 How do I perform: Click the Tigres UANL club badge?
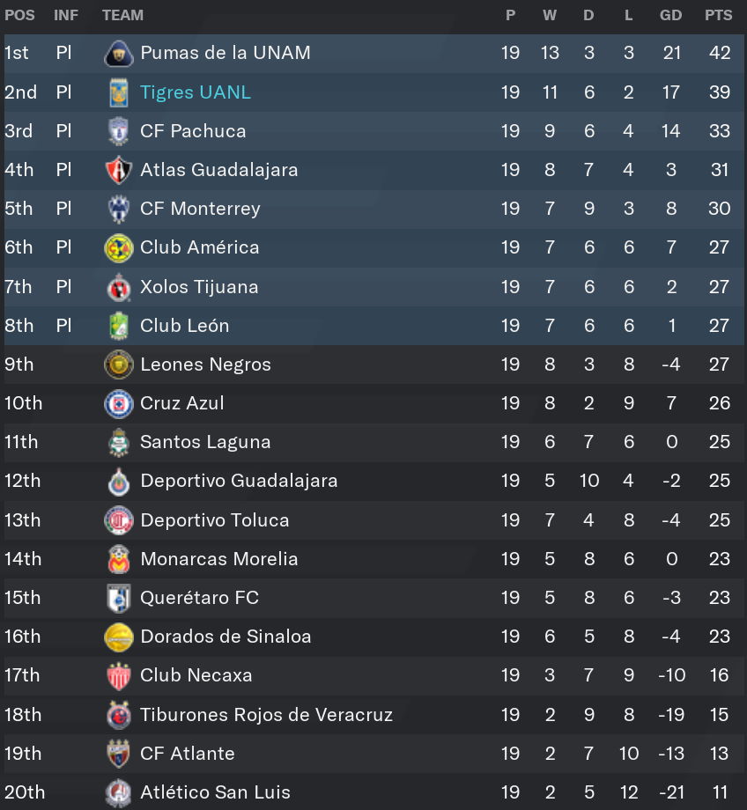pyautogui.click(x=119, y=92)
